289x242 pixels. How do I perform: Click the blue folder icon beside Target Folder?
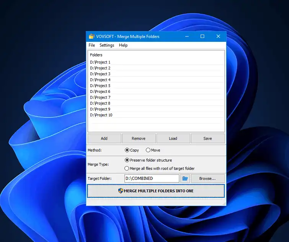(x=185, y=178)
